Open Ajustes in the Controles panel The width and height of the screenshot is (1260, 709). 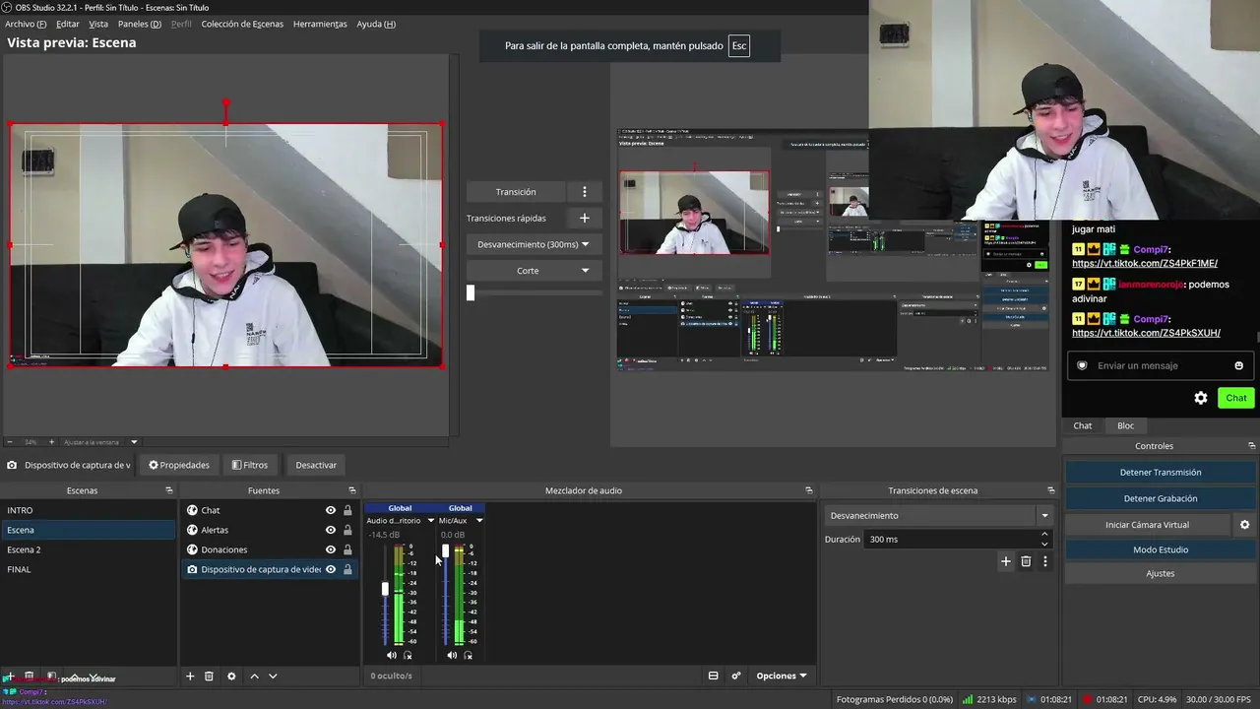pyautogui.click(x=1160, y=573)
